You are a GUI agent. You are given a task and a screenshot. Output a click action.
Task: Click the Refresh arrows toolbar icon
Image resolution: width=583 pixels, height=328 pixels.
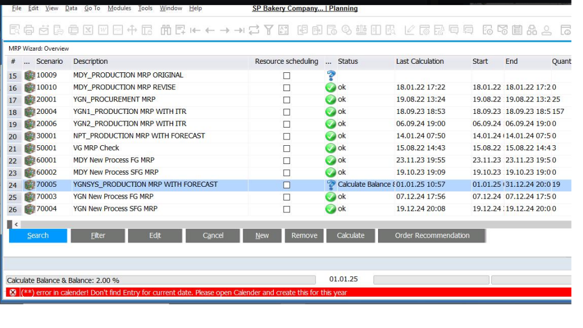point(254,30)
